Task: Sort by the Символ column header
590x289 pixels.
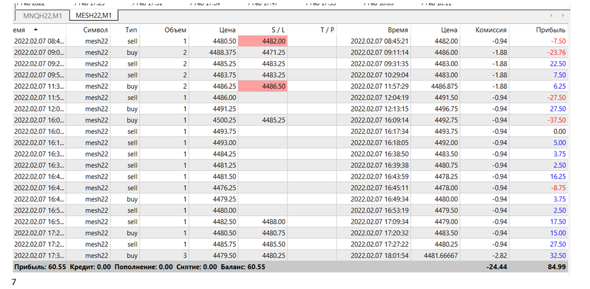Action: click(x=95, y=30)
